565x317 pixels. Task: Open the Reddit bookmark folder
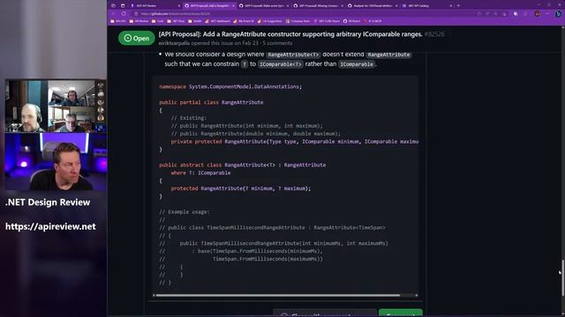click(195, 21)
